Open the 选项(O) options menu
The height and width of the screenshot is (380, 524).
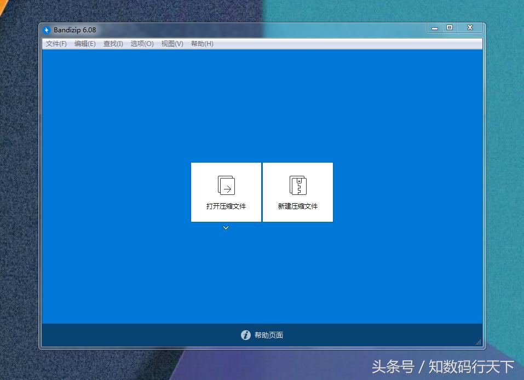[142, 43]
